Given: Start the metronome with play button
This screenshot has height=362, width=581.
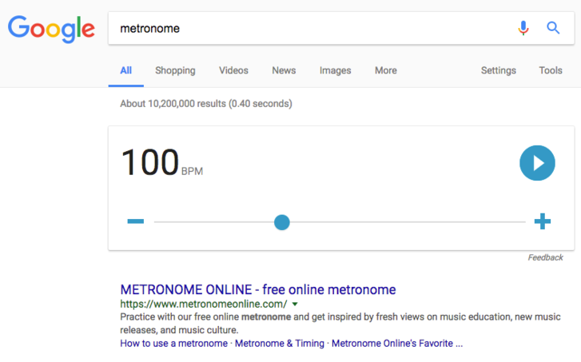Looking at the screenshot, I should pyautogui.click(x=537, y=163).
